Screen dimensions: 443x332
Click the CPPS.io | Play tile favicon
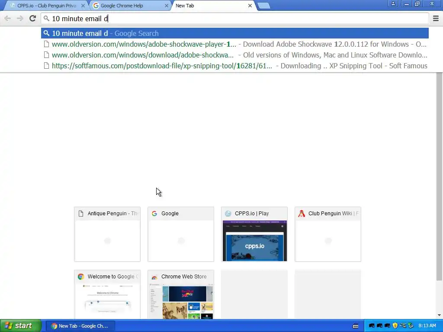[x=228, y=214]
